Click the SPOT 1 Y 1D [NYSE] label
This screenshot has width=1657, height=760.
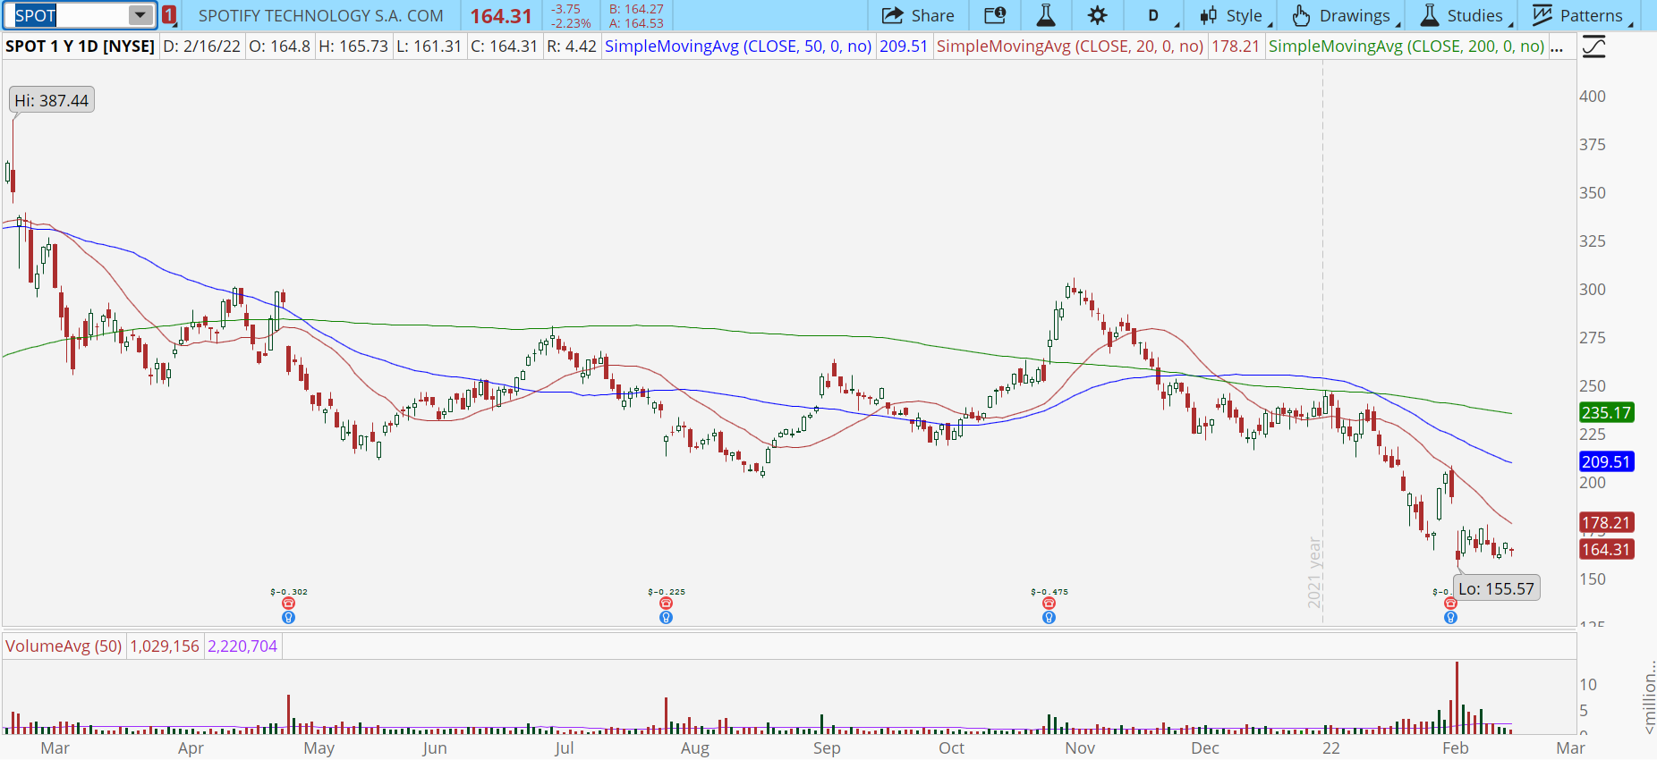point(80,46)
